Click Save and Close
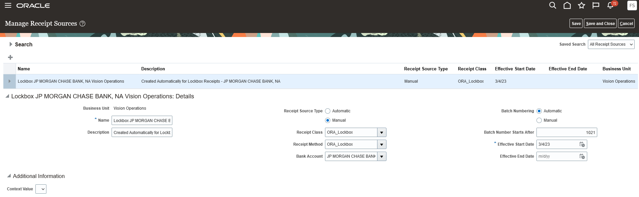 [600, 24]
